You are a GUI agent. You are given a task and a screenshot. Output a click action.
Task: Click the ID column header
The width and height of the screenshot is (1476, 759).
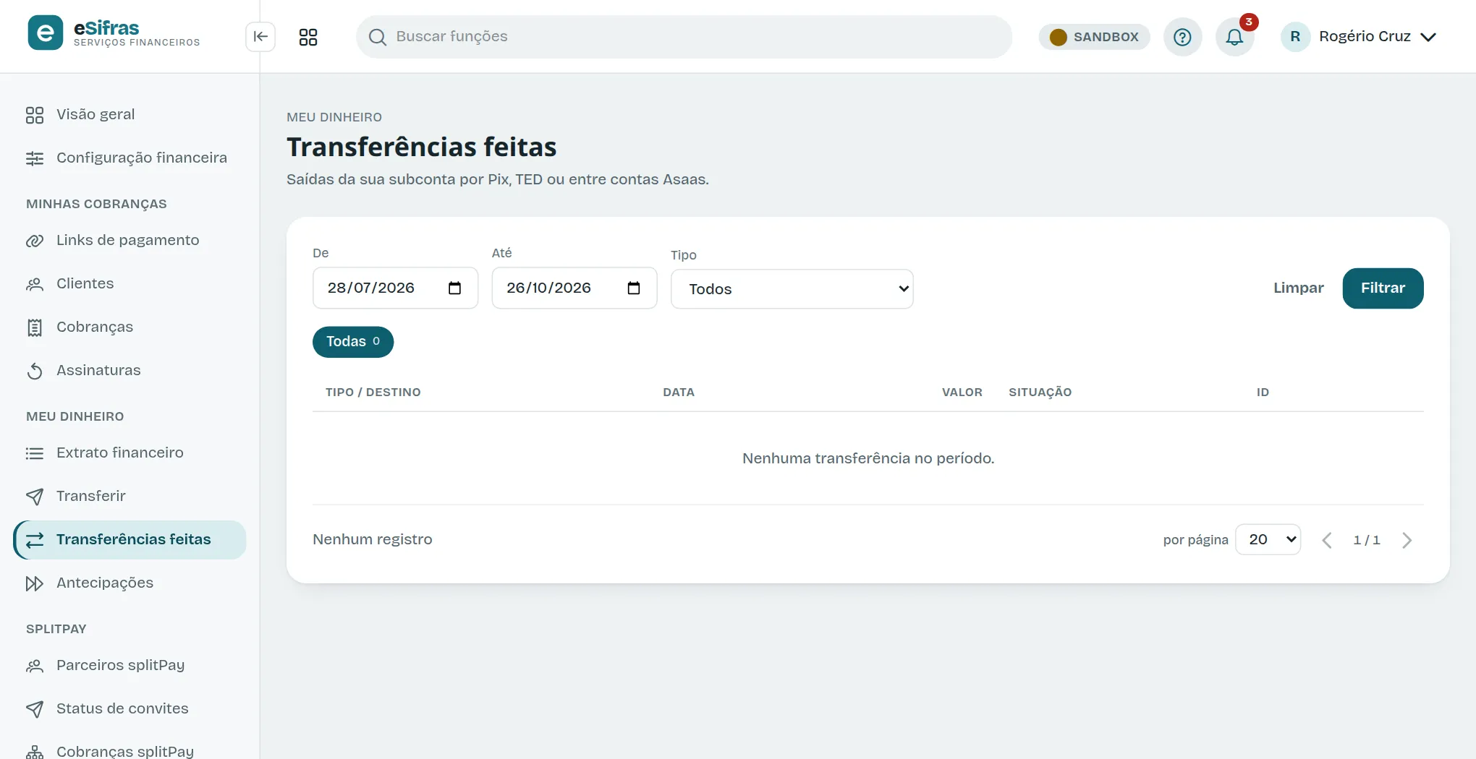tap(1263, 393)
